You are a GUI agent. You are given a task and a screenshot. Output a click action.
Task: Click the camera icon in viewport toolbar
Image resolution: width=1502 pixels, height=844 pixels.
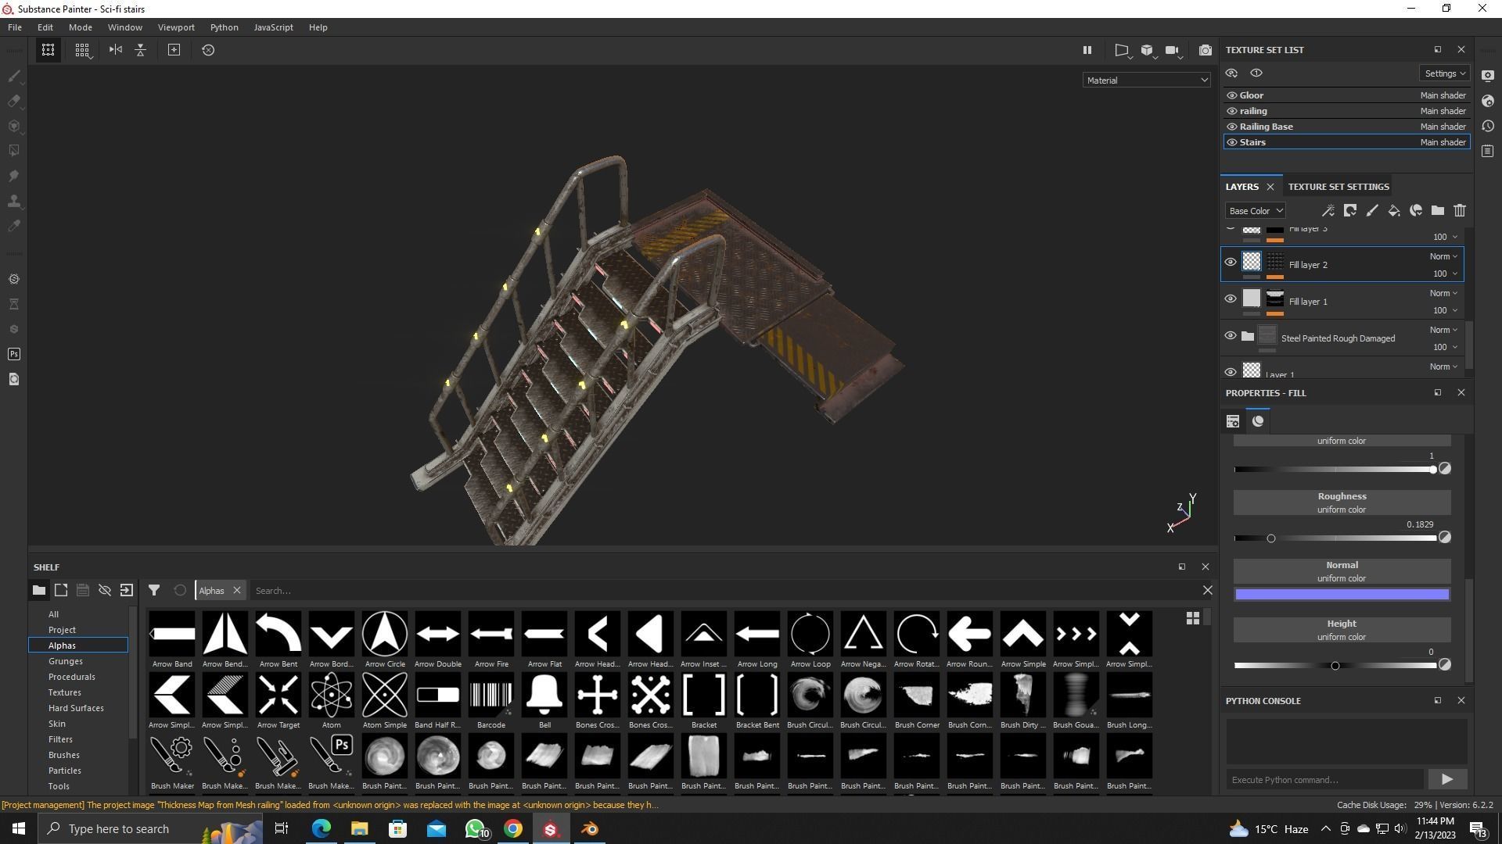point(1172,50)
